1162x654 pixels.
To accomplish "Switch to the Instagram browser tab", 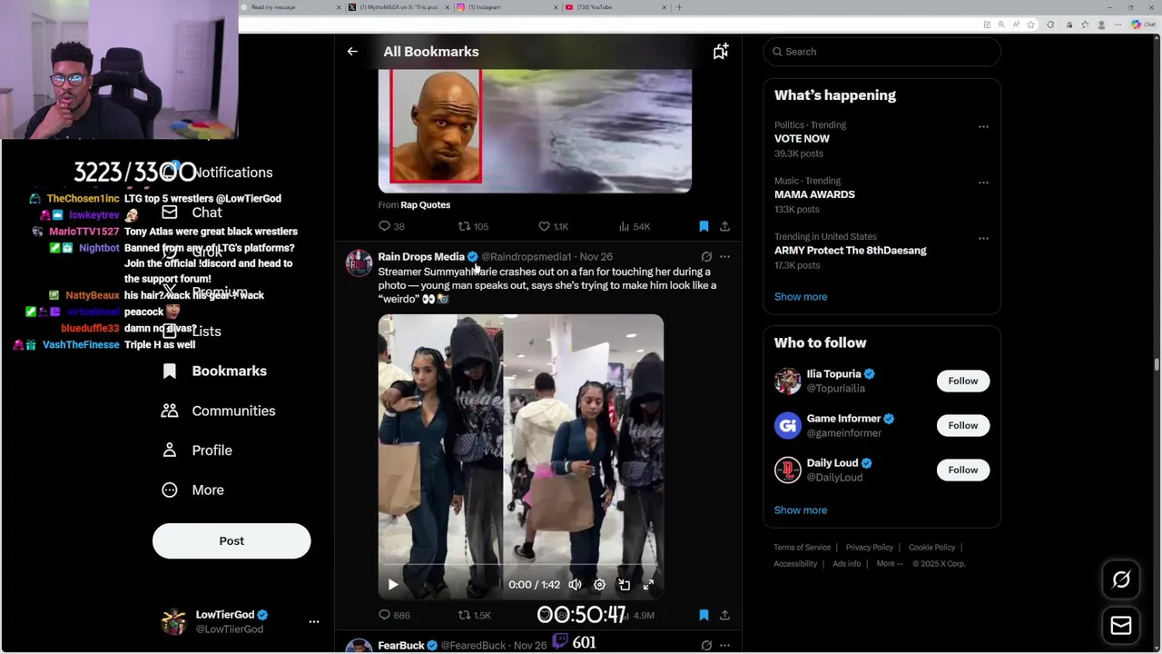I will (508, 7).
